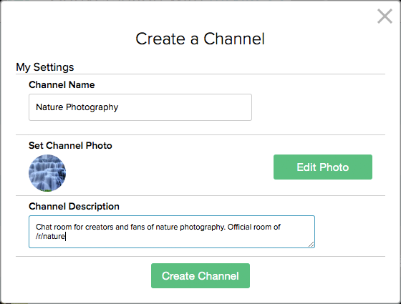This screenshot has height=304, width=401.
Task: Focus the Channel Name input field
Action: point(140,107)
